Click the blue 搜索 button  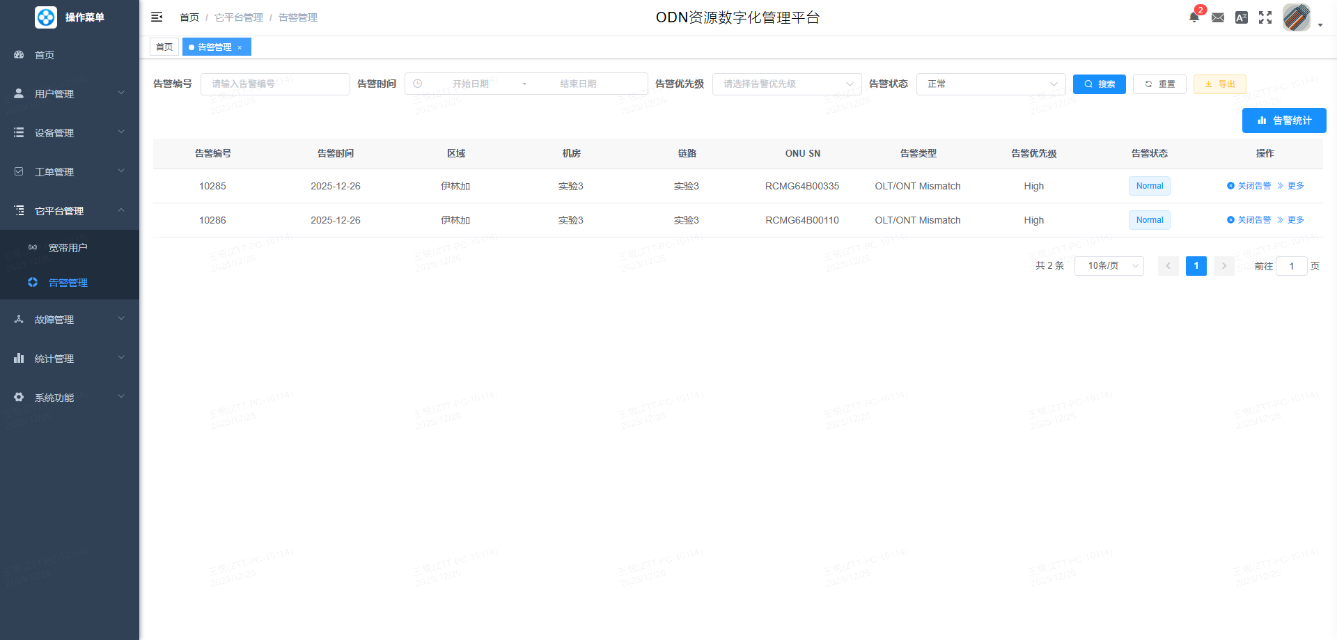click(x=1099, y=84)
